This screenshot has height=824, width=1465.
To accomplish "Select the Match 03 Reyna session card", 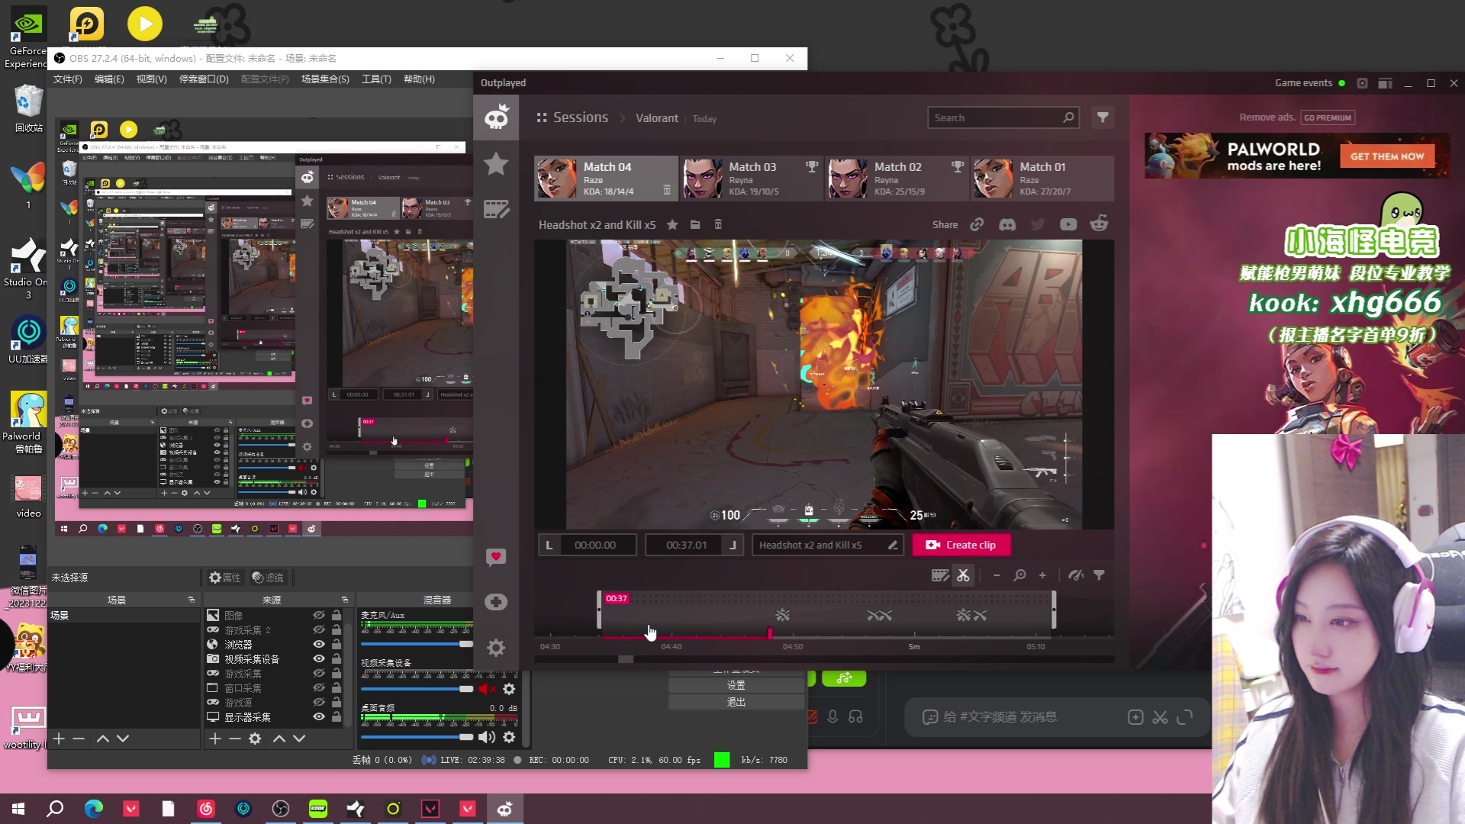I will 752,179.
